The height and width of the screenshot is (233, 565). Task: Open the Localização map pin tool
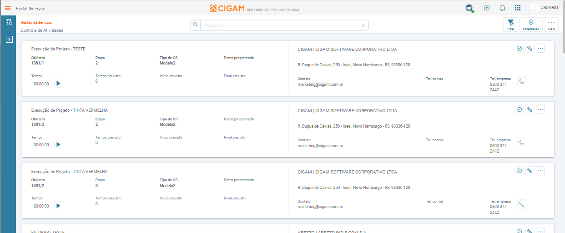coord(531,25)
